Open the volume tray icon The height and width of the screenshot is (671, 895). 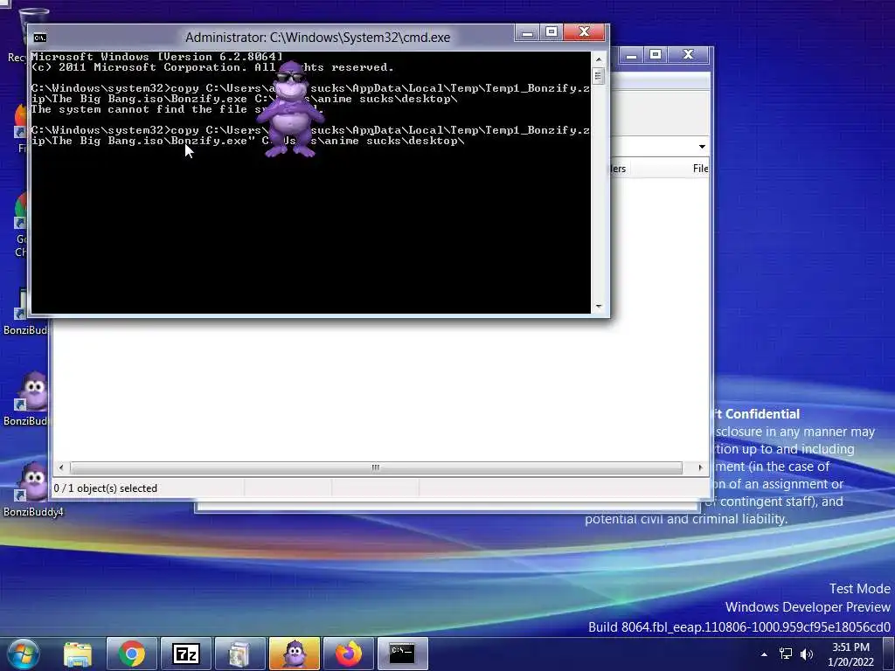807,654
